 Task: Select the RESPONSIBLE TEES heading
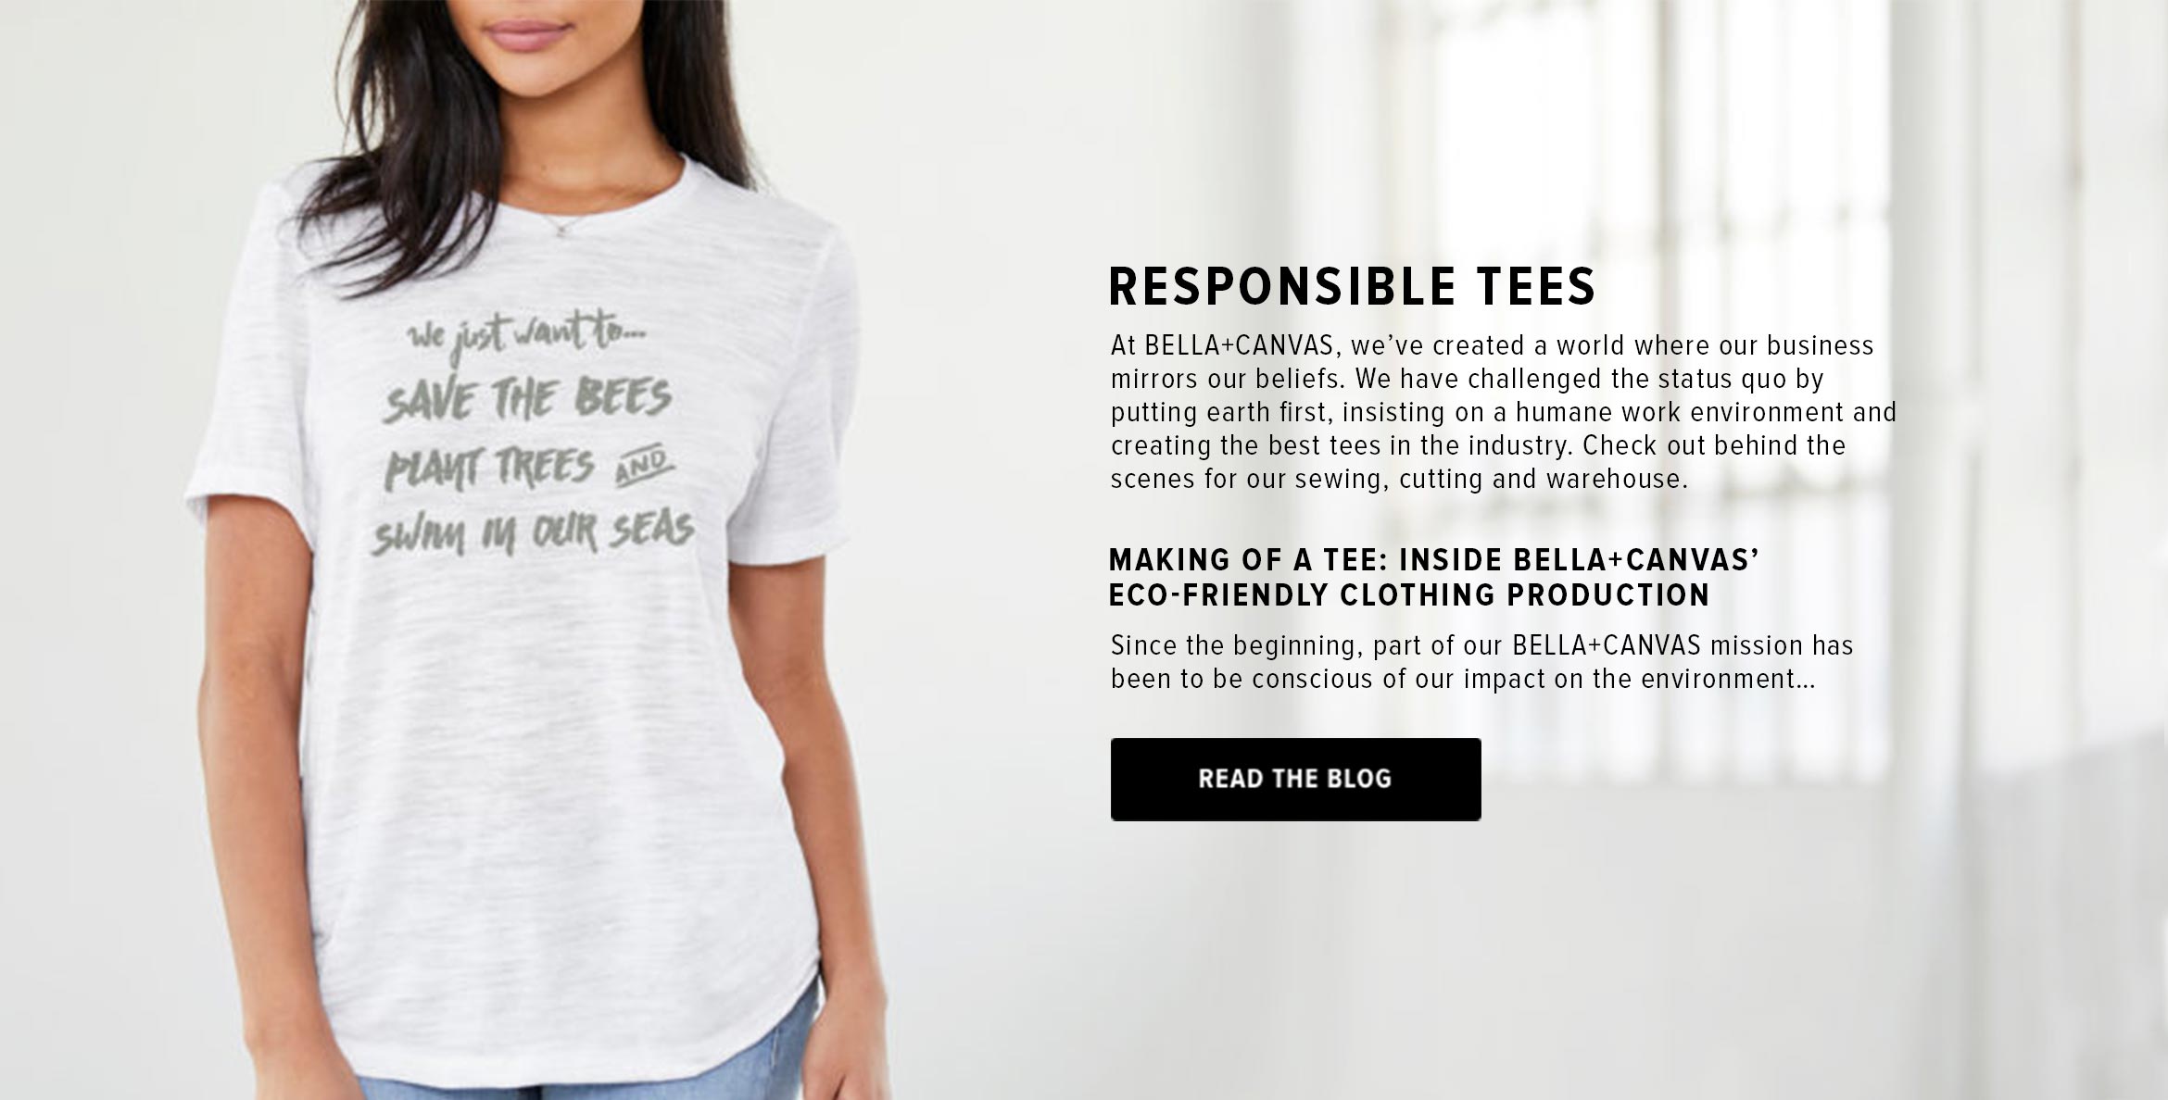pyautogui.click(x=1353, y=286)
